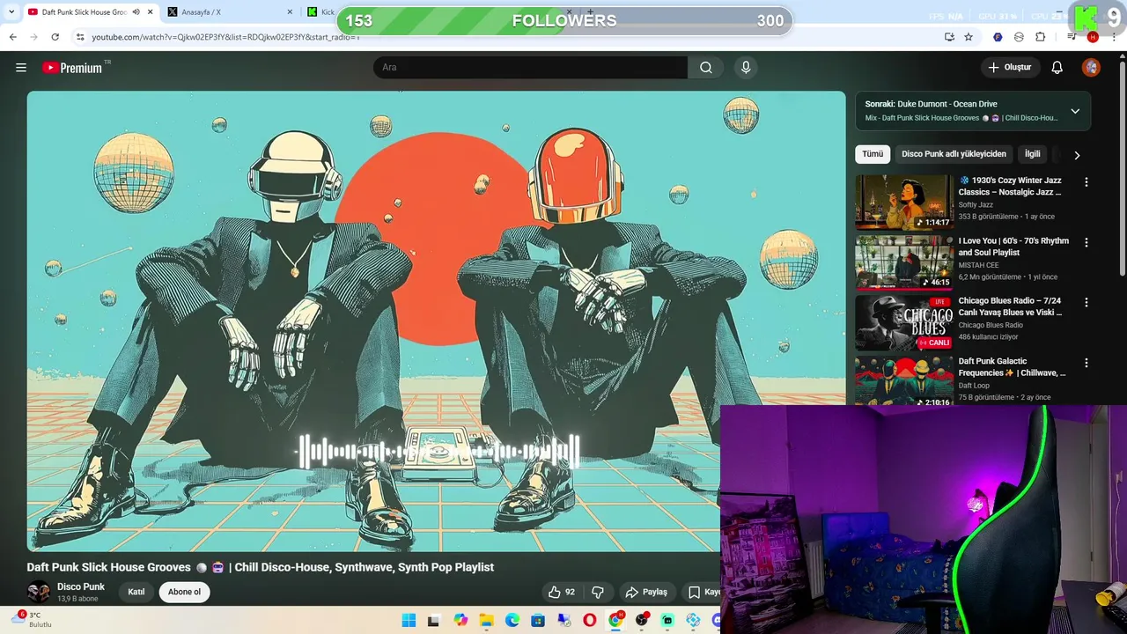The height and width of the screenshot is (634, 1127).
Task: Open File Explorer from taskbar
Action: (x=486, y=621)
